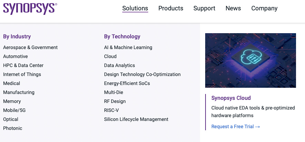This screenshot has height=142, width=305.
Task: Open Internet of Things solutions
Action: [22, 74]
